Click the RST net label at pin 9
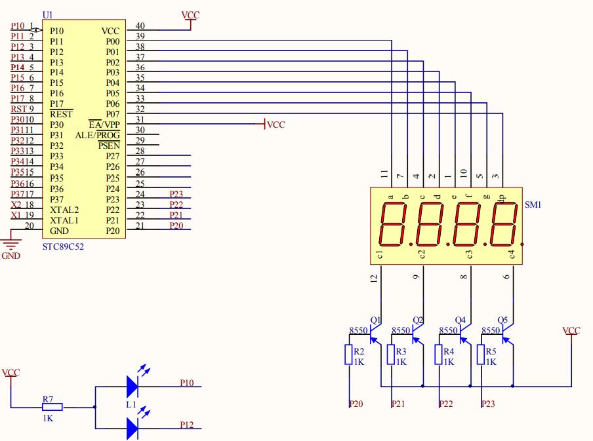The width and height of the screenshot is (593, 441). tap(18, 109)
